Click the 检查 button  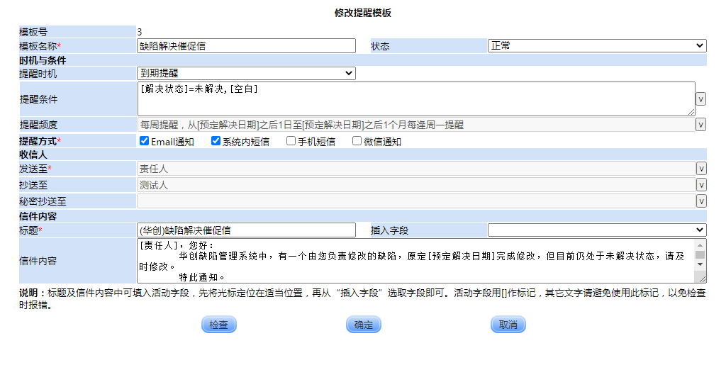[x=219, y=325]
